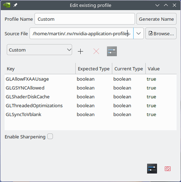Click the dark sliders icon at bottom right
The width and height of the screenshot is (181, 182).
(152, 169)
